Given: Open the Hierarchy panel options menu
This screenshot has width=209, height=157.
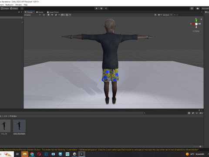Looking at the screenshot, I should [22, 12].
